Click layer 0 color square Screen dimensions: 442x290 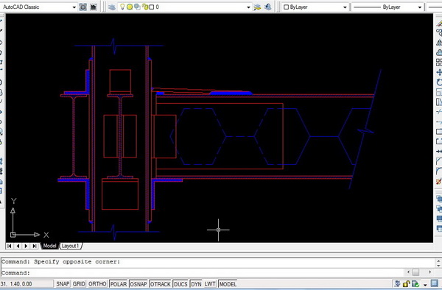(152, 7)
